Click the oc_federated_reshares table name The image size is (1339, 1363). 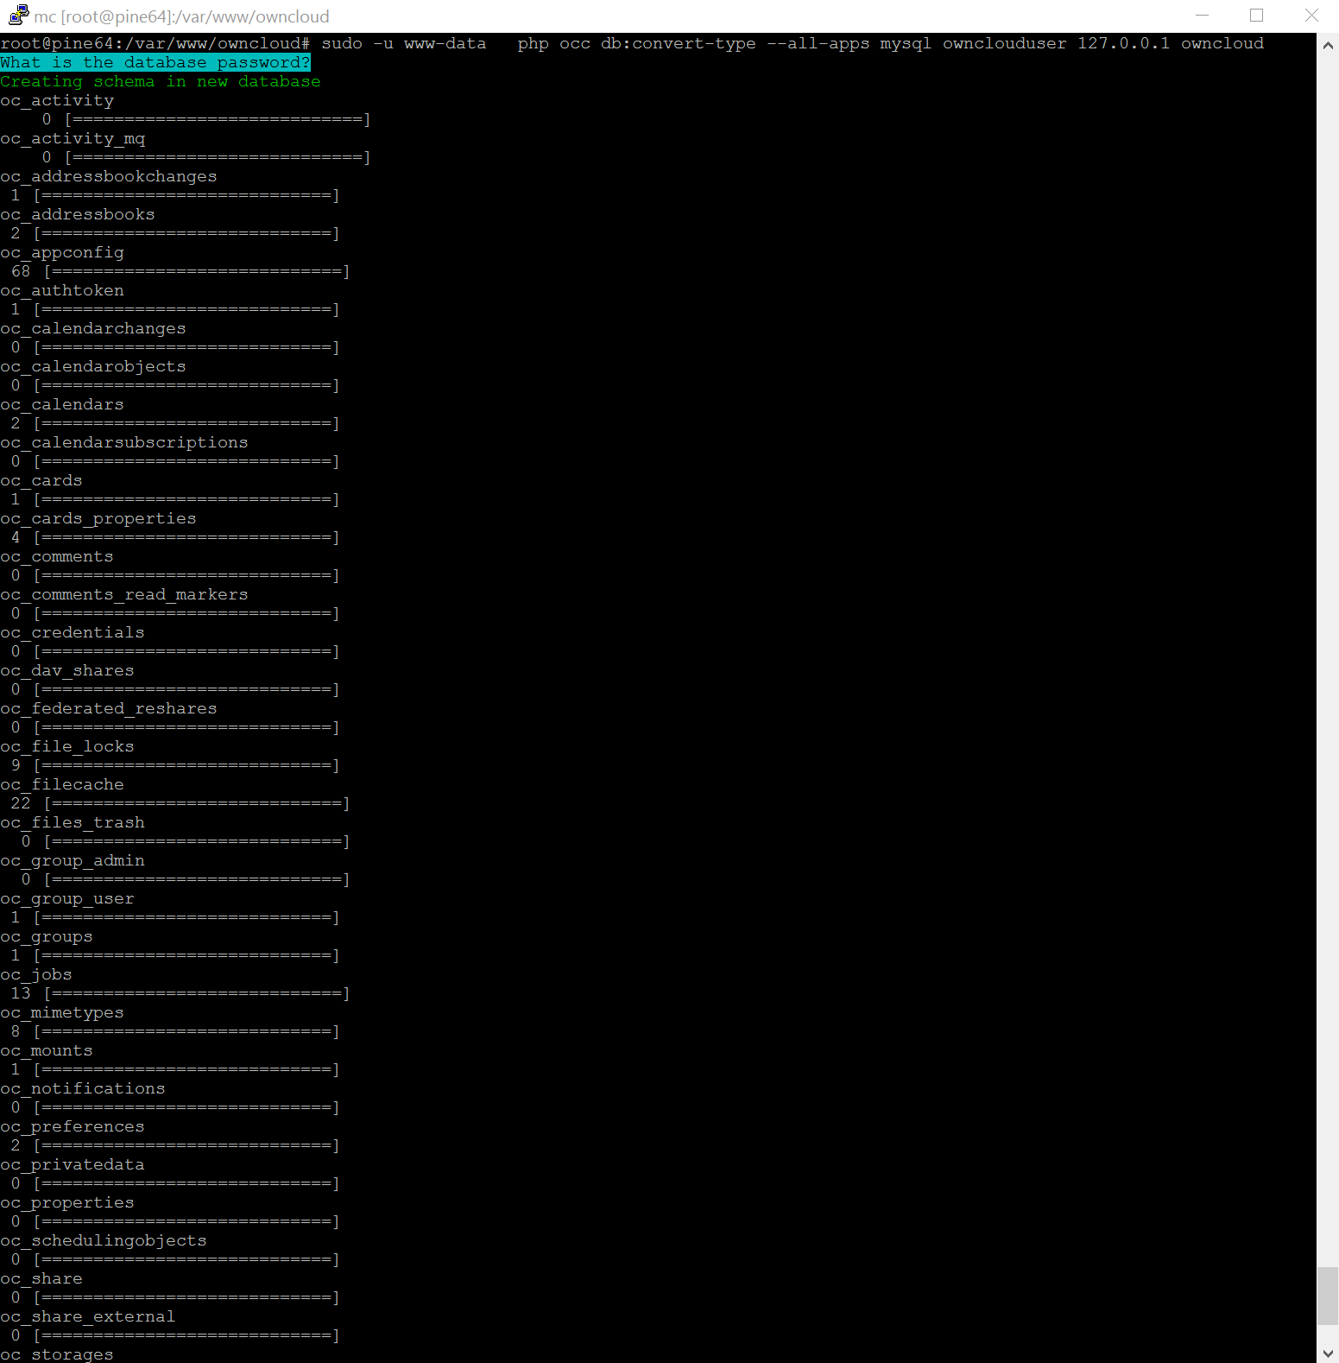(x=109, y=708)
